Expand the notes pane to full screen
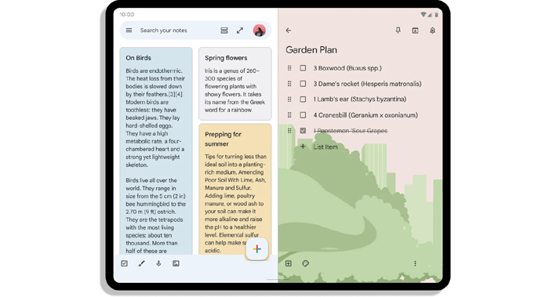The image size is (549, 297). [x=240, y=31]
